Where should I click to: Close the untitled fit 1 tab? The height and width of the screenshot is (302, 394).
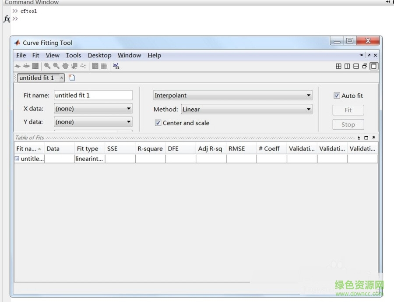(x=61, y=78)
